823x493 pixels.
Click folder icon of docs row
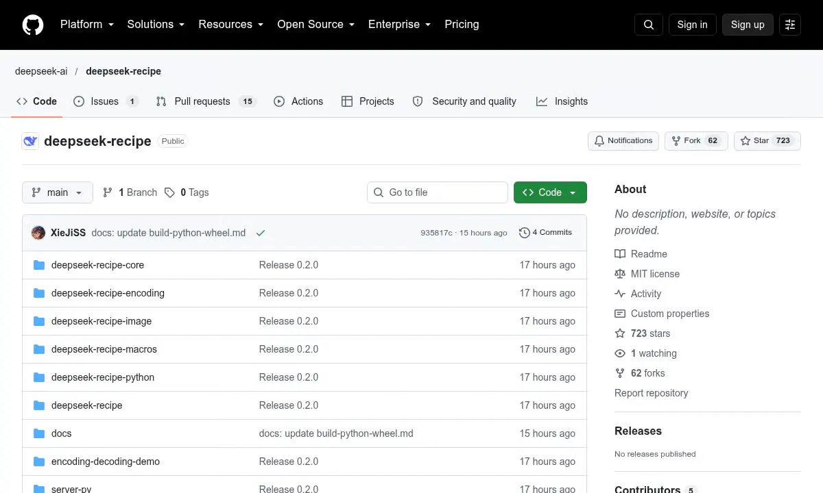39,433
